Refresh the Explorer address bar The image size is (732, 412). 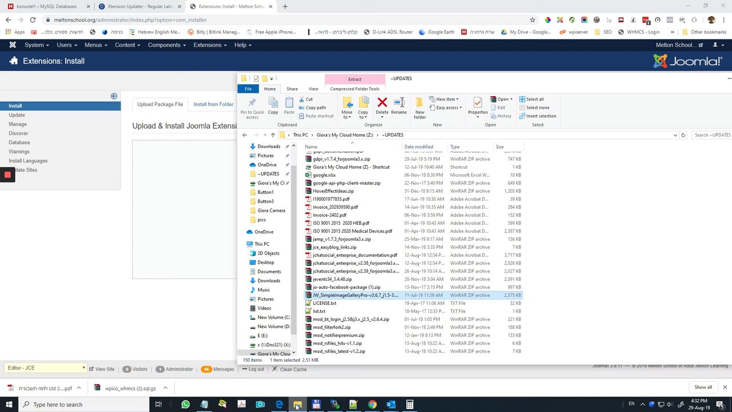tap(683, 135)
